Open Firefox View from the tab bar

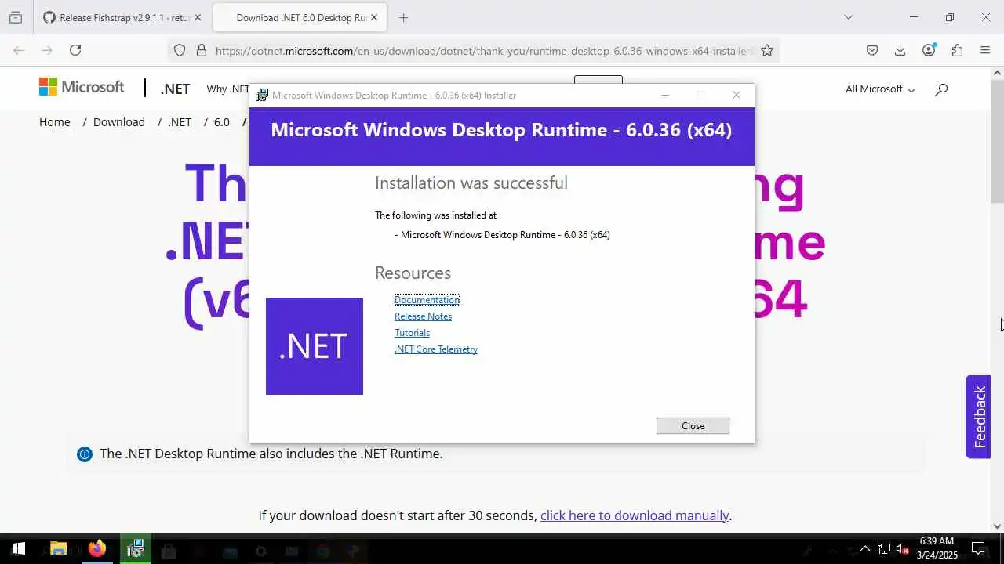click(16, 17)
